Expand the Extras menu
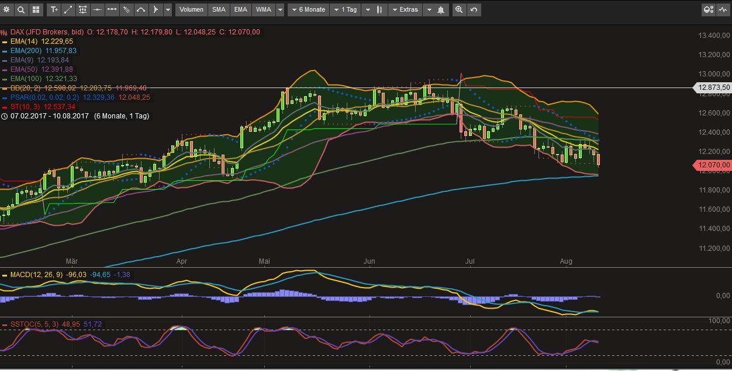Screen dimensions: 732x371 [405, 9]
